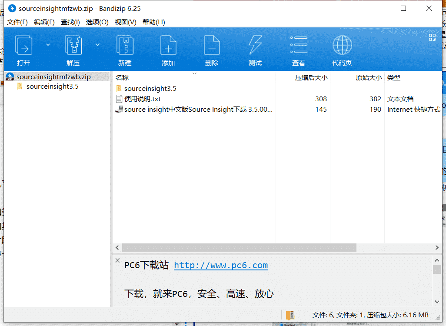Select source insight中文版Source Insight下载 entry
Screen dimensions: 446x326
[198, 110]
